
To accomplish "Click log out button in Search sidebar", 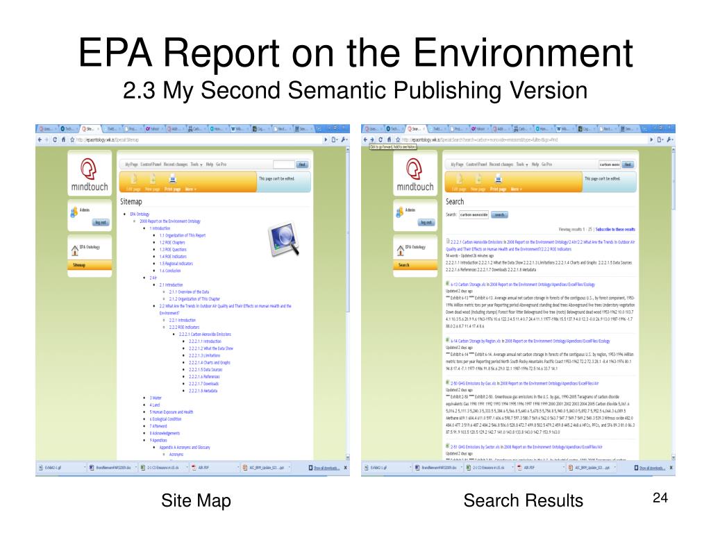I will pos(426,222).
